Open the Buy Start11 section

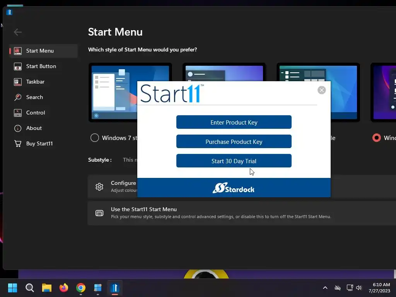[x=43, y=143]
